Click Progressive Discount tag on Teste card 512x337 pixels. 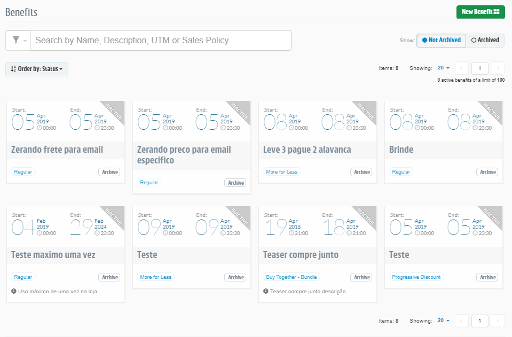point(416,277)
